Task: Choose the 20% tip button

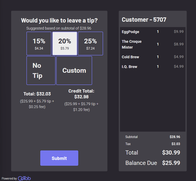Action: pos(65,44)
